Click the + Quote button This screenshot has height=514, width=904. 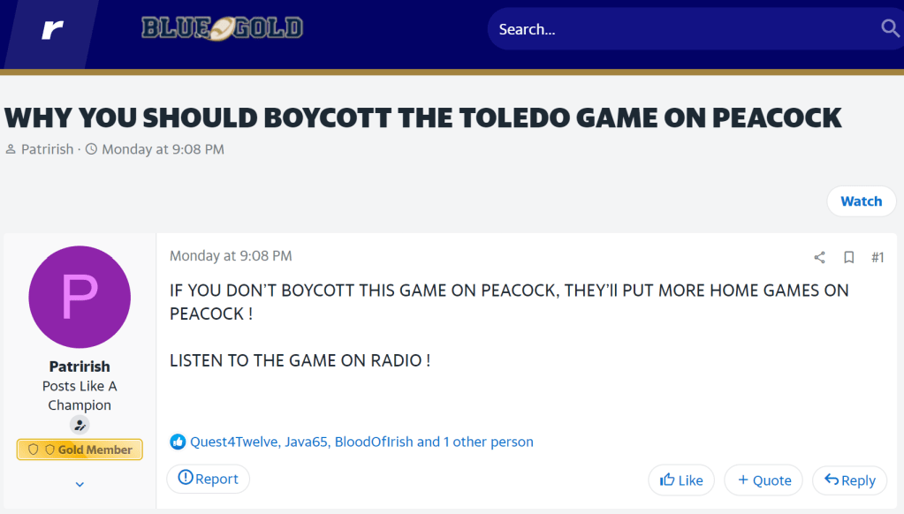(764, 480)
